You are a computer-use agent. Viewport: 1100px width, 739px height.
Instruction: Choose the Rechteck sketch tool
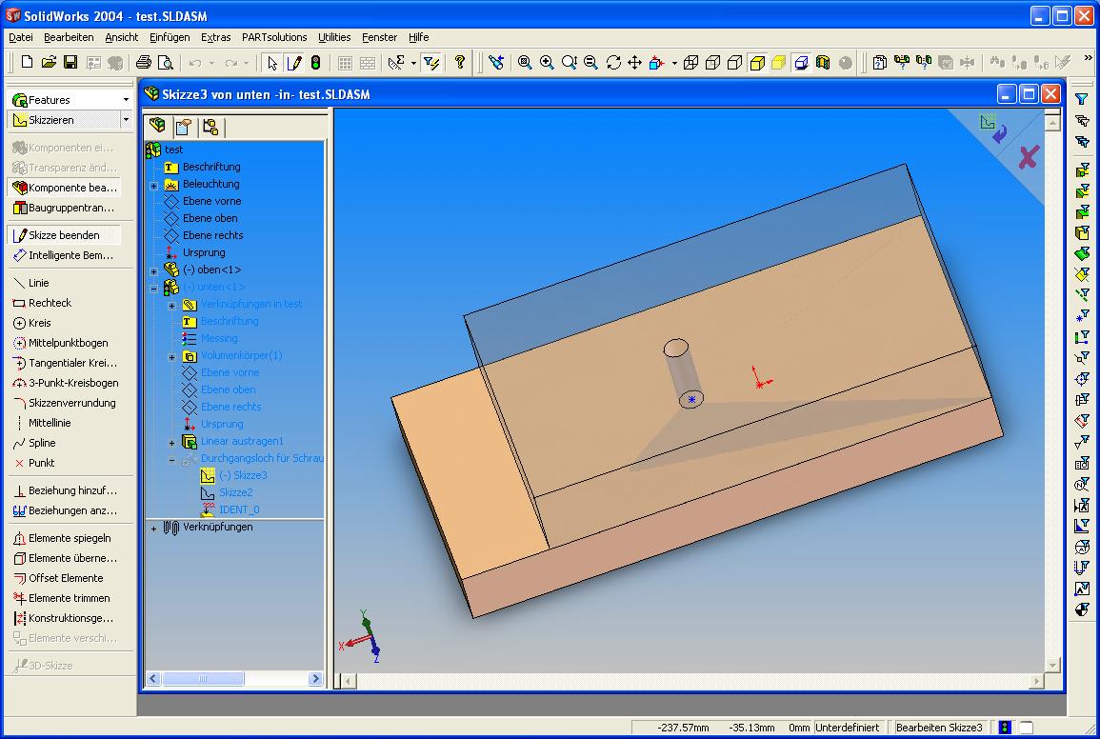coord(49,303)
